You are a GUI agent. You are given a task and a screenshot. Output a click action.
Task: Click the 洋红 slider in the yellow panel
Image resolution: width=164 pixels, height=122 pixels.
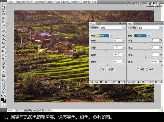(106, 51)
